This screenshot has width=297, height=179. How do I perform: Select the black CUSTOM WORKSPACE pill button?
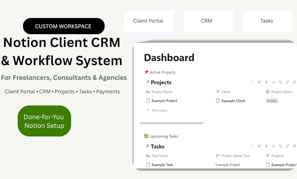pos(64,26)
